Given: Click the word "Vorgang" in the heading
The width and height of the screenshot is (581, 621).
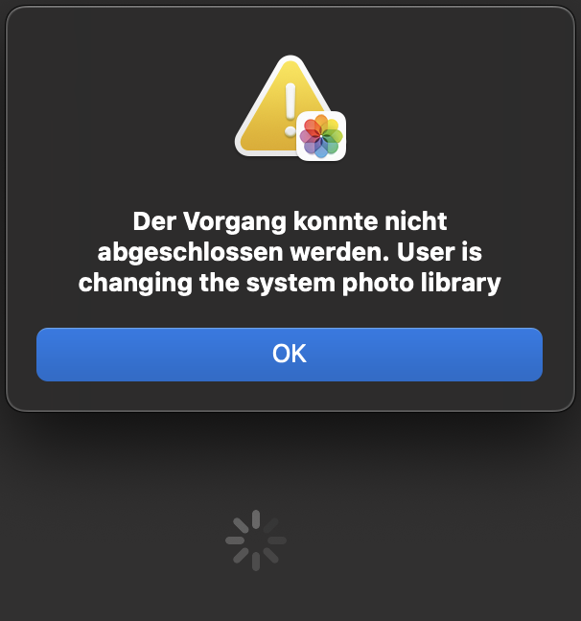Looking at the screenshot, I should (235, 221).
